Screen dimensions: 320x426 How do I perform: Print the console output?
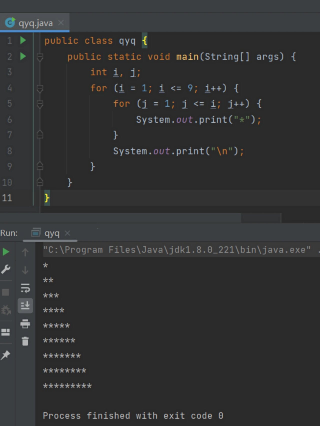pos(25,324)
